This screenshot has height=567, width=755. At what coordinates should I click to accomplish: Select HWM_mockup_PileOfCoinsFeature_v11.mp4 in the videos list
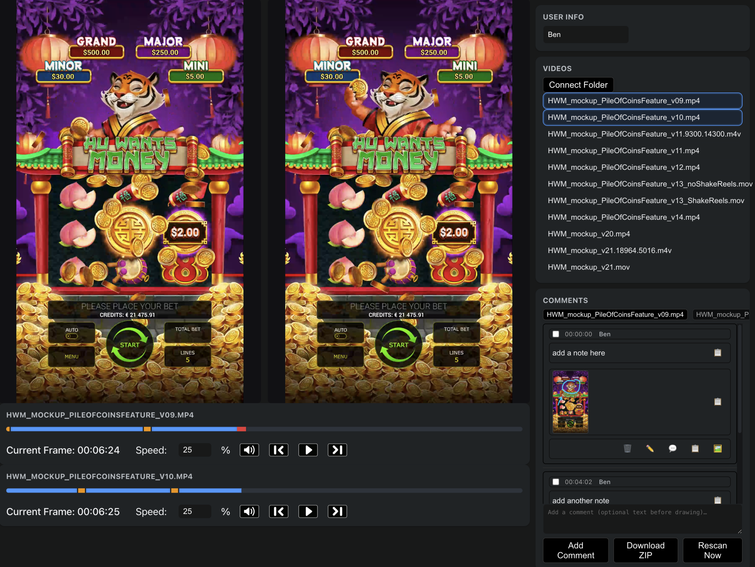(x=642, y=151)
